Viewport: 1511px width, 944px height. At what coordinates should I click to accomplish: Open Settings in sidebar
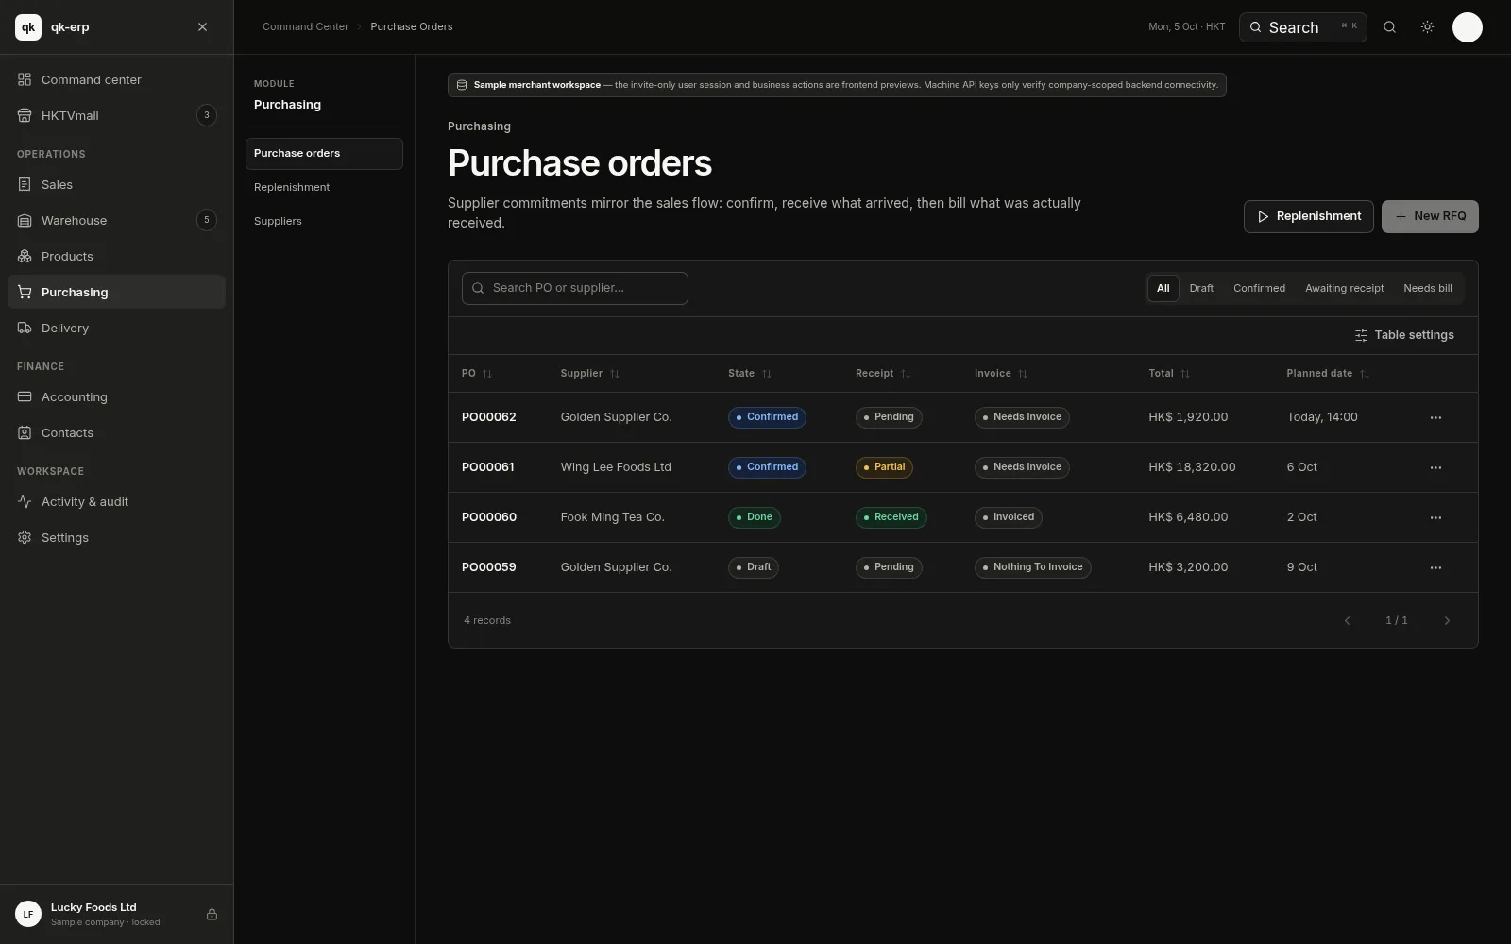click(x=116, y=537)
